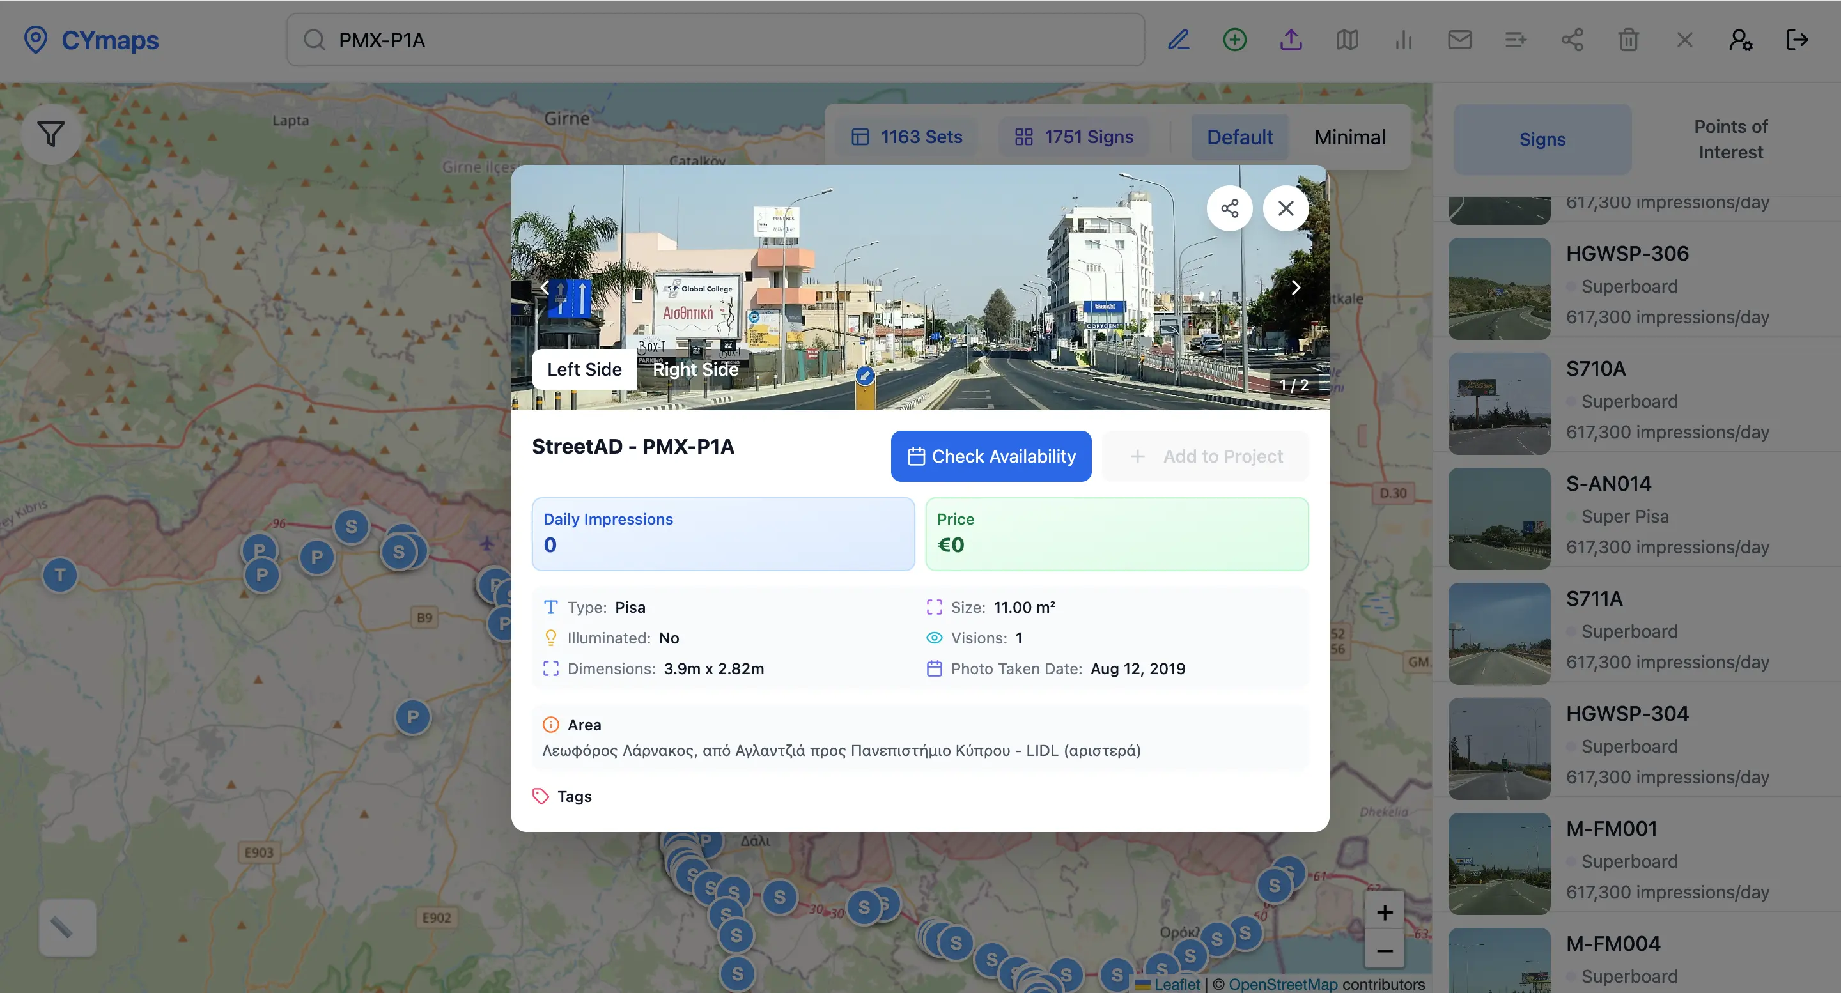Select Minimal map display mode
Screen dimensions: 1841x993
(x=1349, y=137)
